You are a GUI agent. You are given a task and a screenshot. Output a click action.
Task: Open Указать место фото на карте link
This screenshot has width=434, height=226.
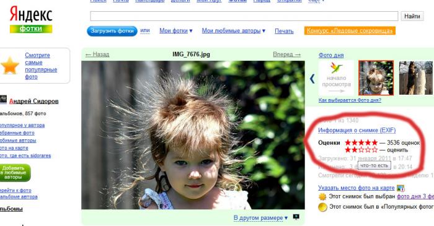pyautogui.click(x=356, y=188)
